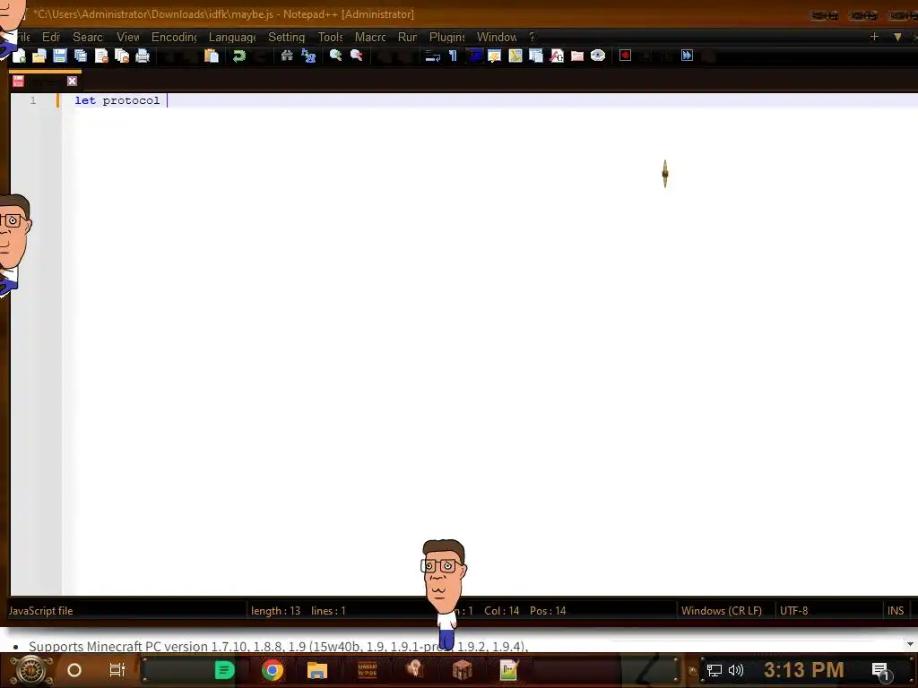
Task: Toggle Word Wrap in the toolbar
Action: point(433,56)
